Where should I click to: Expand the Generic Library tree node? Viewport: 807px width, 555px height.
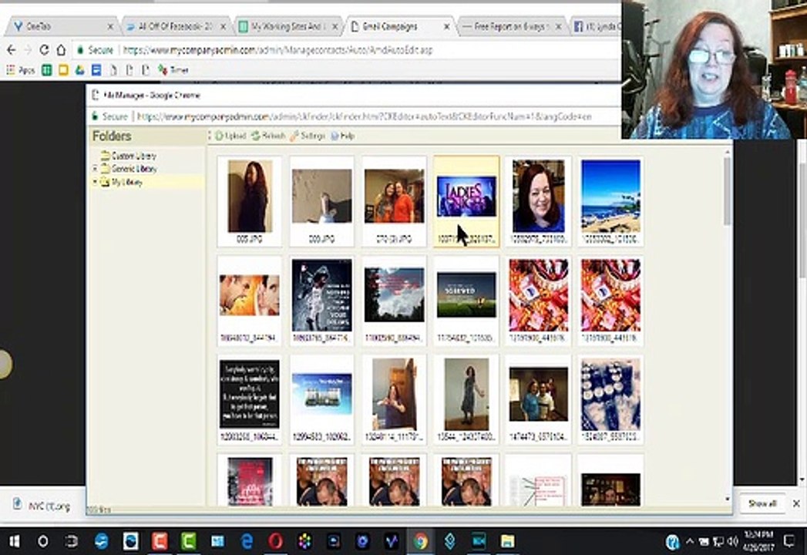(95, 168)
